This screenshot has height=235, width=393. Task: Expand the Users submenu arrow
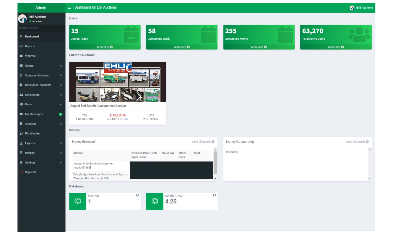pos(61,104)
